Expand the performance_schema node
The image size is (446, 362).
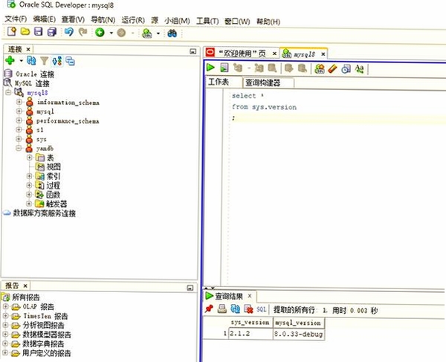(x=19, y=120)
